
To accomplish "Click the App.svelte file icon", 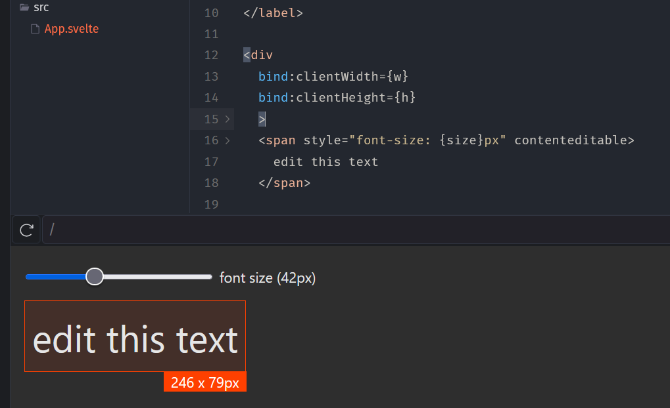I will pyautogui.click(x=36, y=30).
